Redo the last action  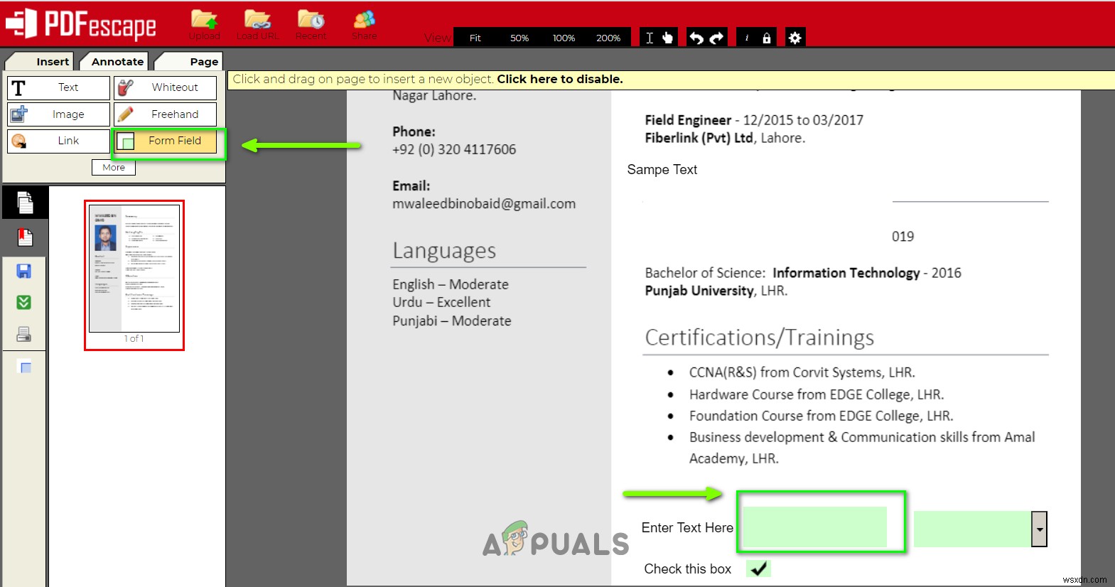[716, 38]
